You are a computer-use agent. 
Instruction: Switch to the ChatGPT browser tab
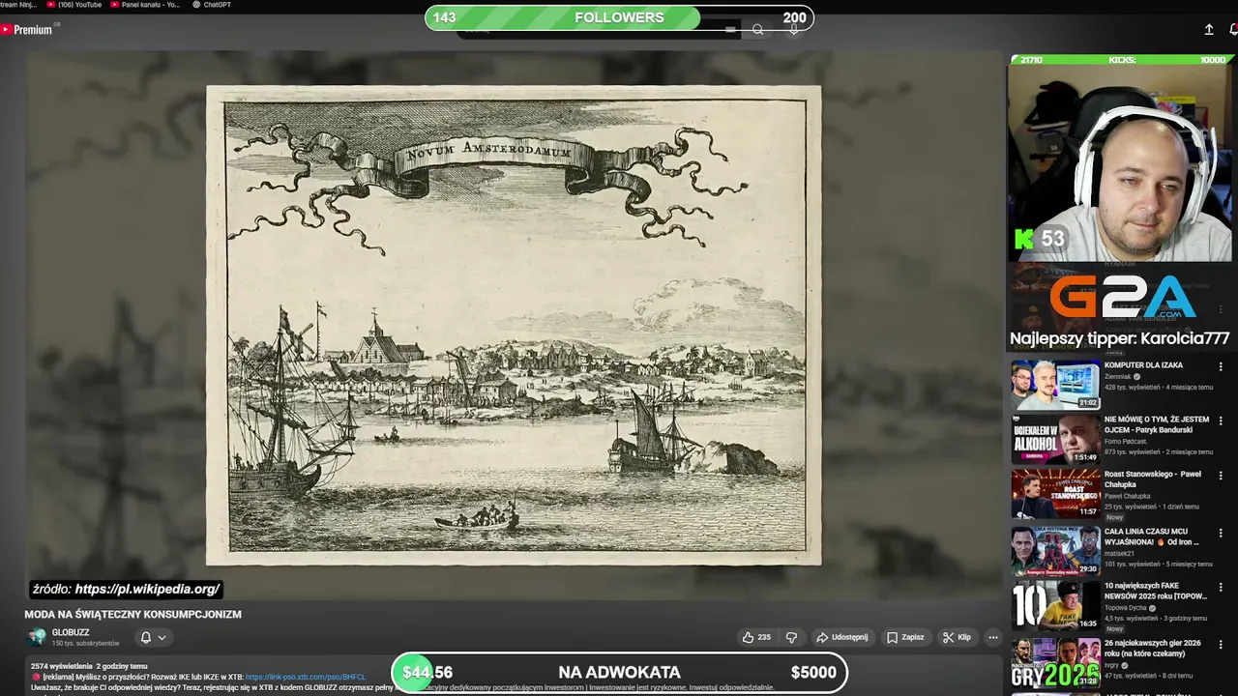(211, 5)
